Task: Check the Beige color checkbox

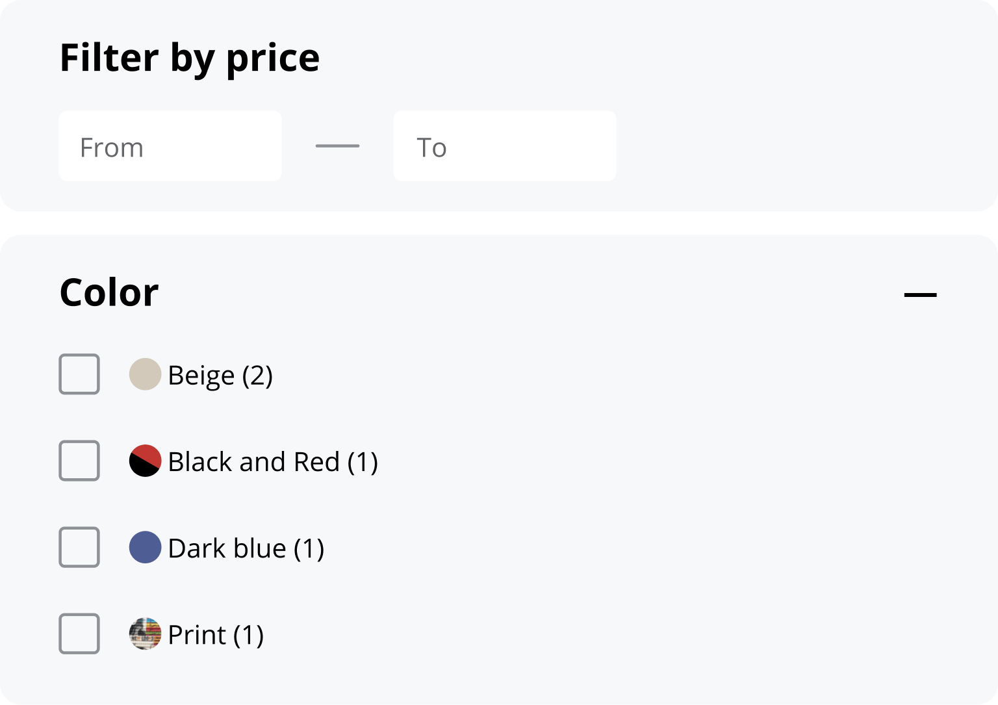Action: click(79, 374)
